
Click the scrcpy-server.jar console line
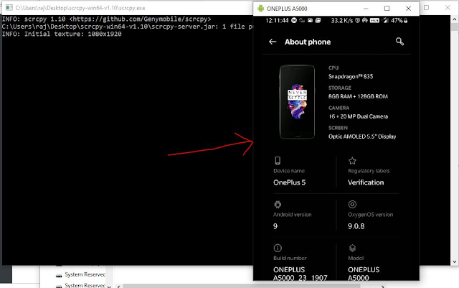click(x=128, y=27)
